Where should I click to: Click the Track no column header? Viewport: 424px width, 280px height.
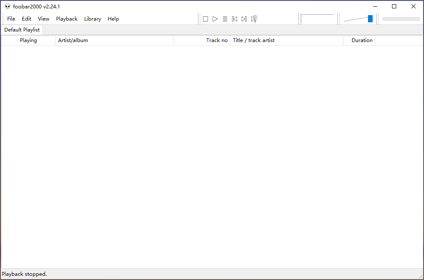click(x=202, y=40)
